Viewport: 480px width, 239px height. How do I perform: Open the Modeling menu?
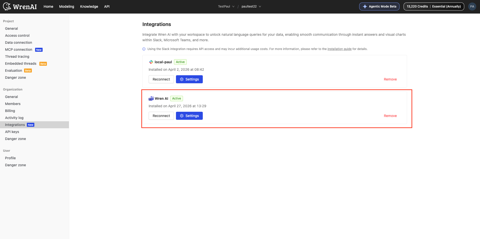[67, 6]
